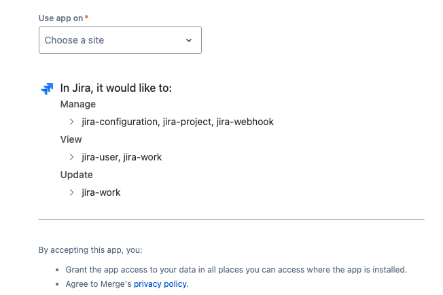Select the Manage section heading
The height and width of the screenshot is (295, 443).
pos(78,104)
